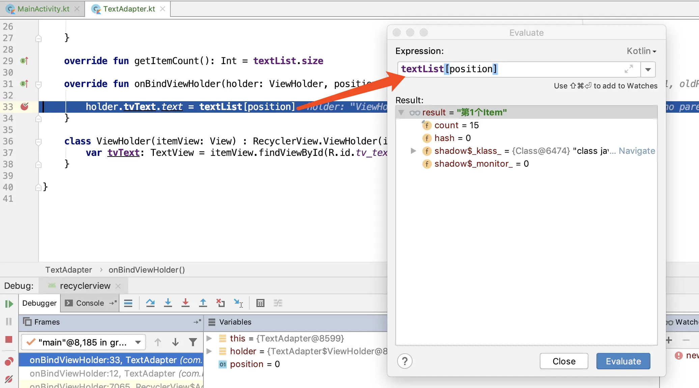
Task: Open evaluate expression calculator icon
Action: point(260,303)
